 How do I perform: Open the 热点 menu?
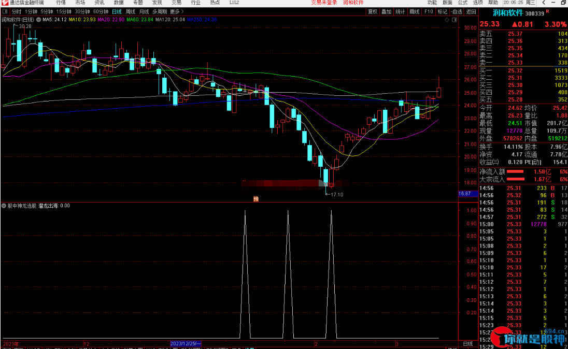coord(215,3)
